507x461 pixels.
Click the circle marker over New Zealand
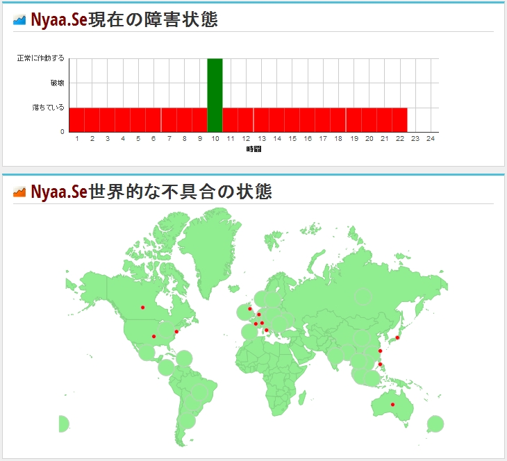coord(435,424)
